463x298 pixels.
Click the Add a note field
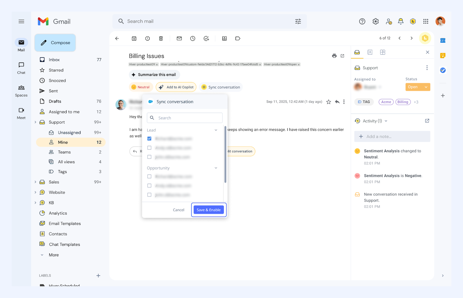(x=392, y=137)
